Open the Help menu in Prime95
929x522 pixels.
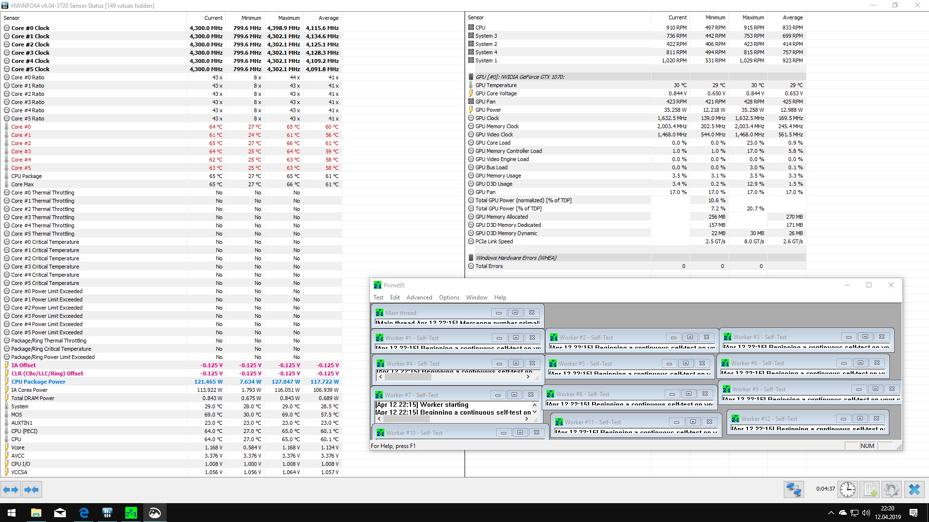pyautogui.click(x=500, y=298)
